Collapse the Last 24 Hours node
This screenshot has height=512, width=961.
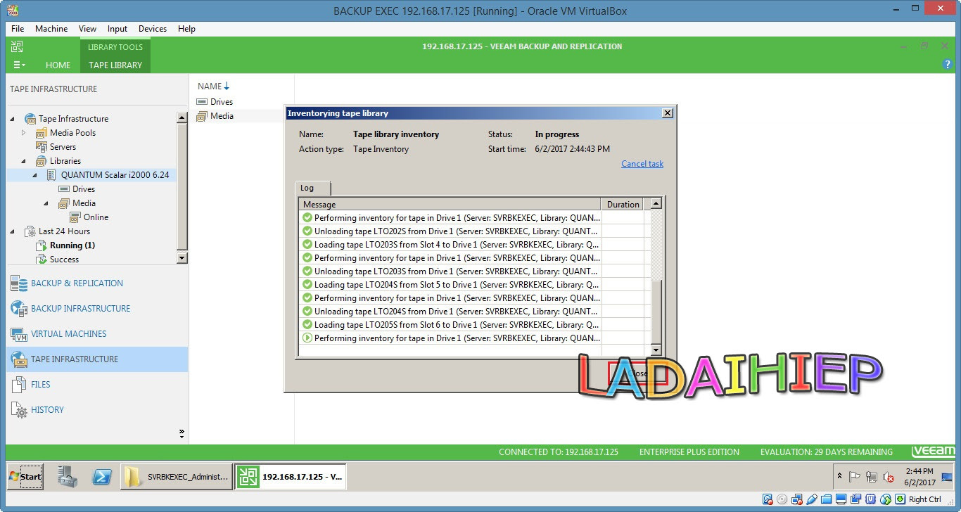click(13, 231)
